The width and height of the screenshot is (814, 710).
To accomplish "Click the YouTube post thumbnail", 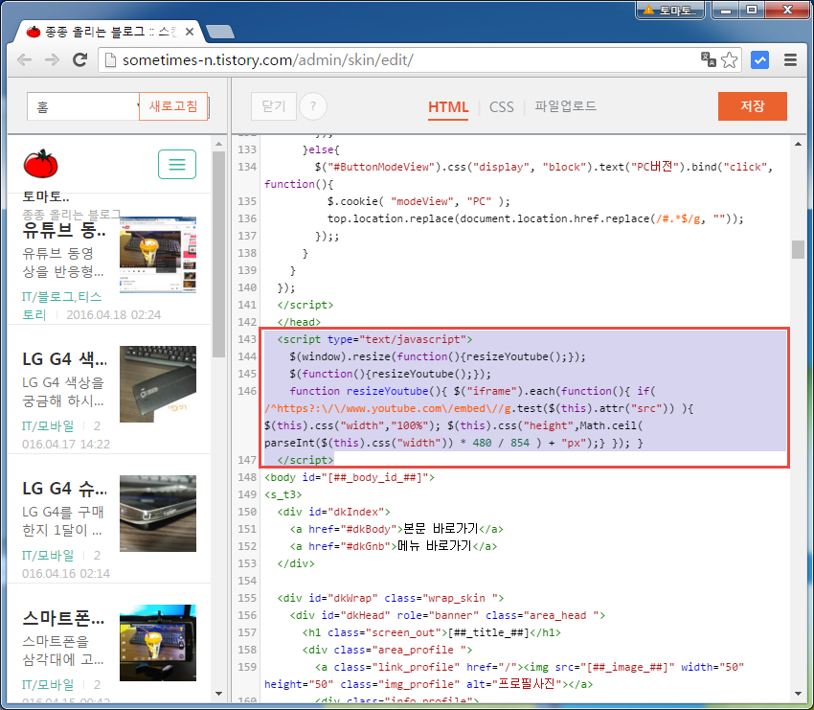I will 158,255.
